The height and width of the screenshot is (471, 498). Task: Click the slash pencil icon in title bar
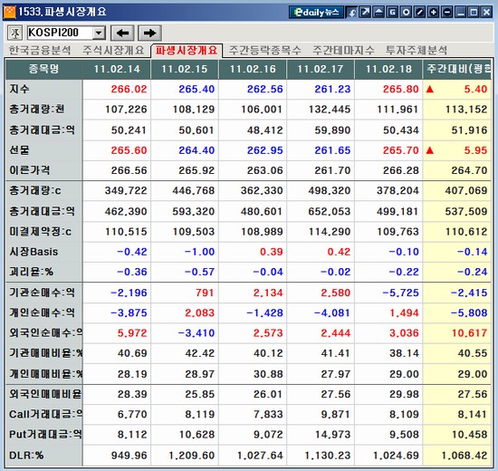[x=420, y=13]
